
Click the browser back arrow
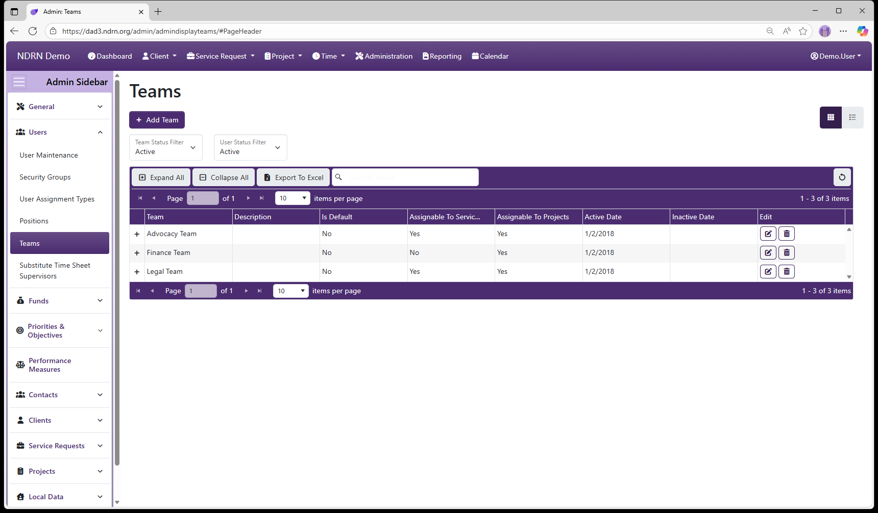pyautogui.click(x=14, y=31)
